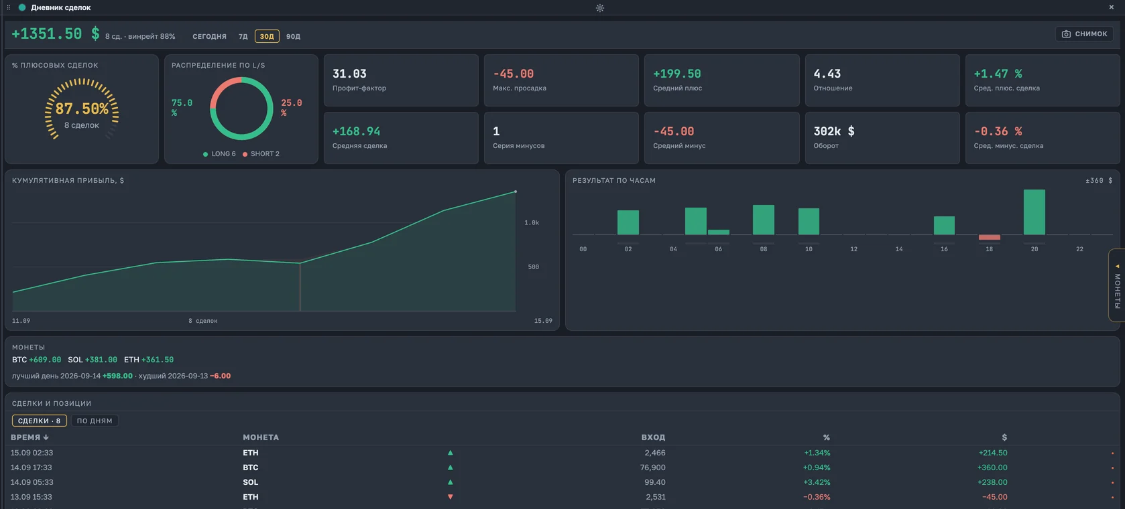The height and width of the screenshot is (509, 1125).
Task: Click the green bar at hour 08
Action: click(764, 220)
